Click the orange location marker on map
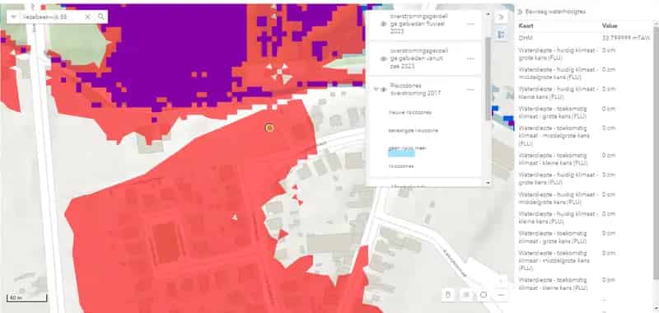The image size is (659, 313). pyautogui.click(x=270, y=128)
